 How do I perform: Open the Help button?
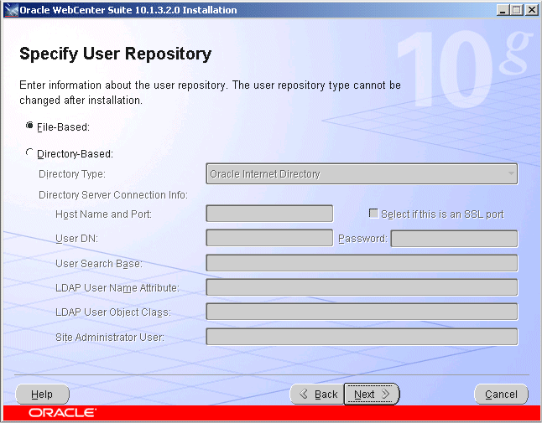click(42, 394)
